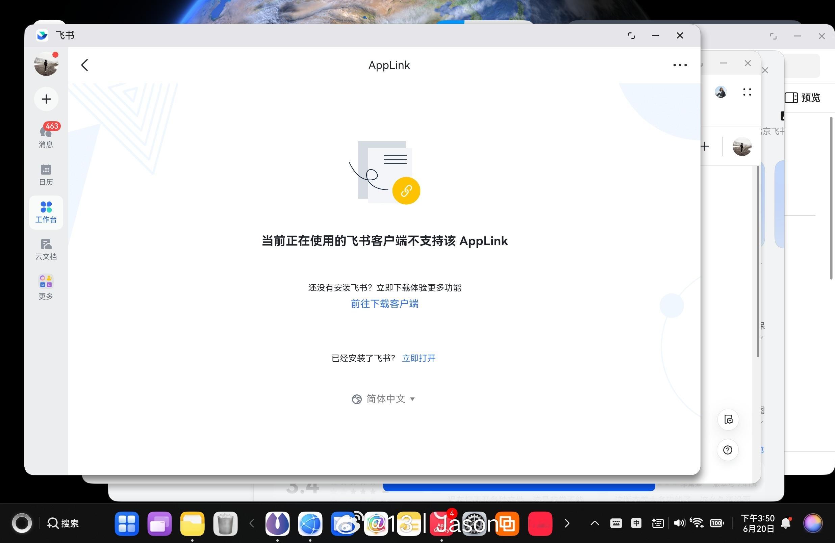Open the blue app grid launcher icon
Viewport: 835px width, 543px height.
(x=127, y=523)
